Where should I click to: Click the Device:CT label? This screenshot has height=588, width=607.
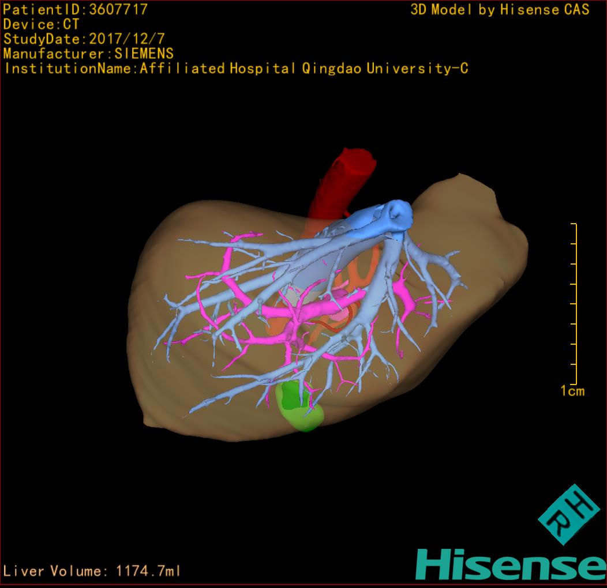point(41,24)
